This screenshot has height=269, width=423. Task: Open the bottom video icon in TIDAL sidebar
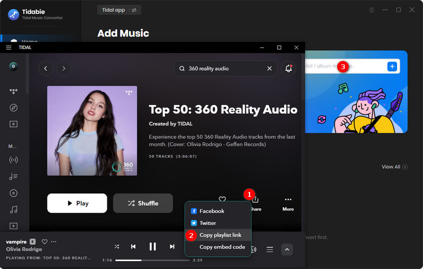pyautogui.click(x=14, y=226)
